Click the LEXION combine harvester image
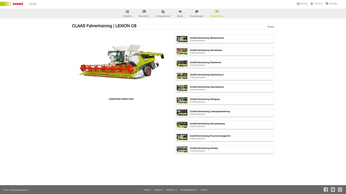 122,62
